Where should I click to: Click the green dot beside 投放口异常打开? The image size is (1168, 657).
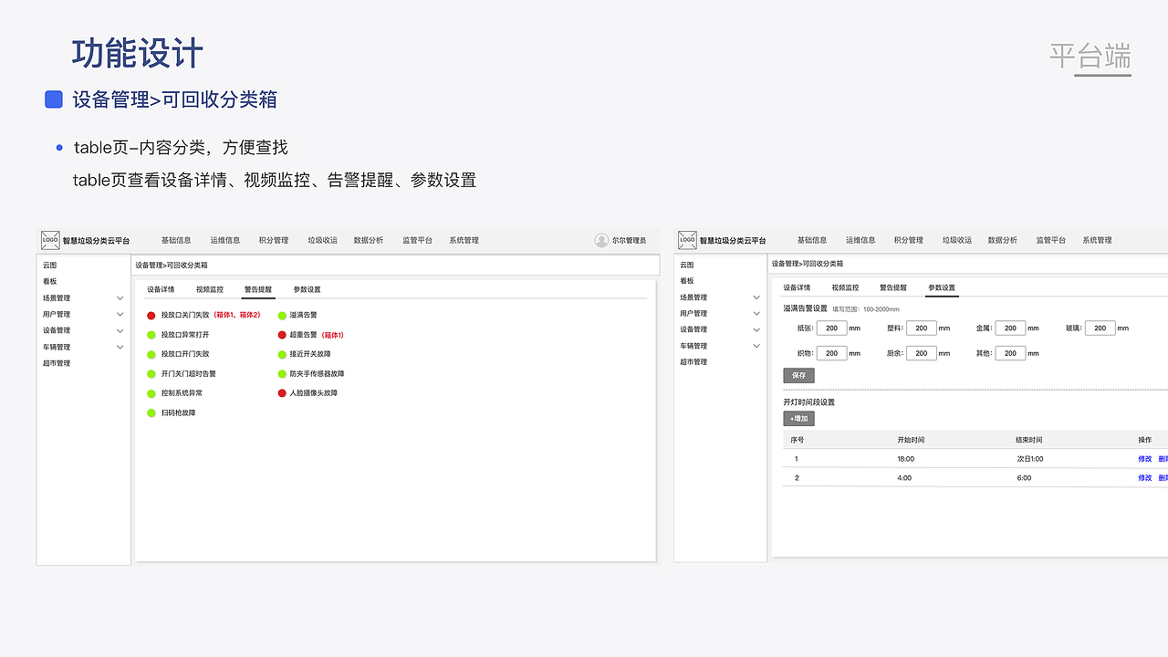coord(151,335)
